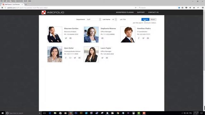Image resolution: width=205 pixels, height=115 pixels.
Task: Click Maureen Gordon's email envelope icon
Action: click(70, 38)
